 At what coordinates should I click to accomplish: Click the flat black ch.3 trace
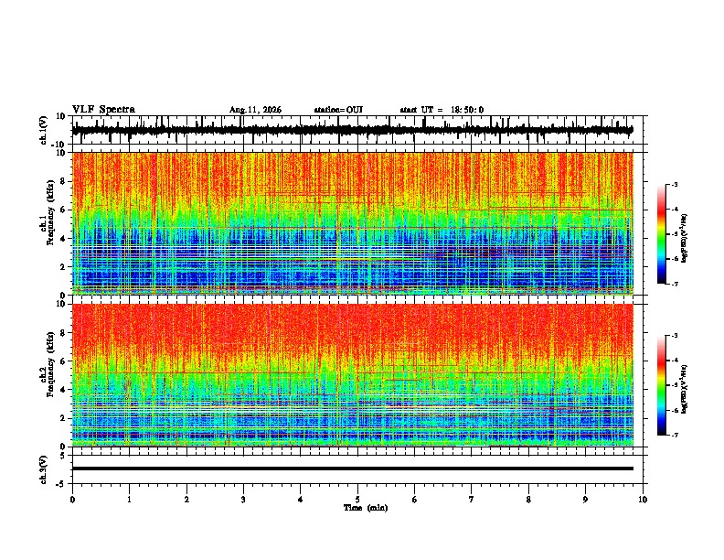pos(352,468)
